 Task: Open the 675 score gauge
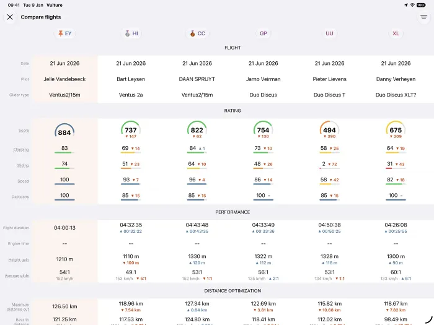396,129
